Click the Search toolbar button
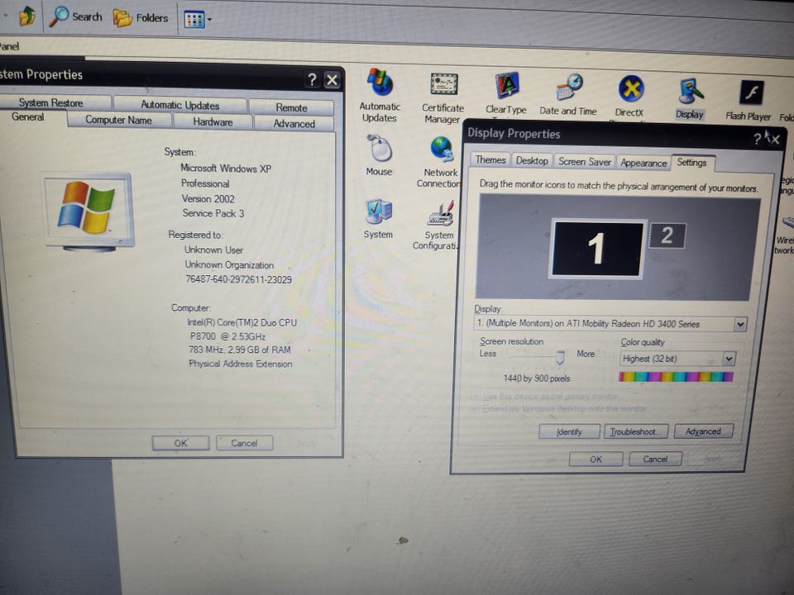Screen dimensions: 794x595 point(75,17)
